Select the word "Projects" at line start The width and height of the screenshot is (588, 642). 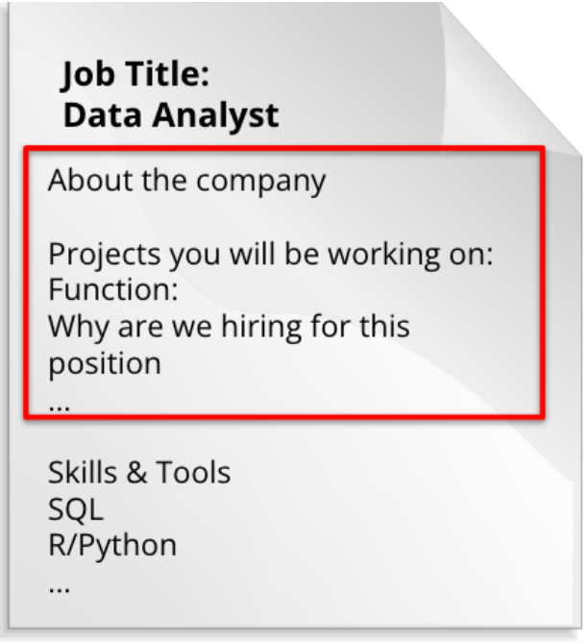[105, 255]
